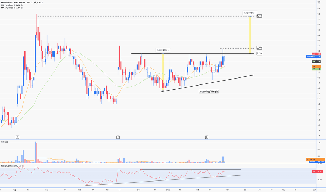This screenshot has height=192, width=326.
Task: Click the 'Apr' date on time axis
Action: 260,190
